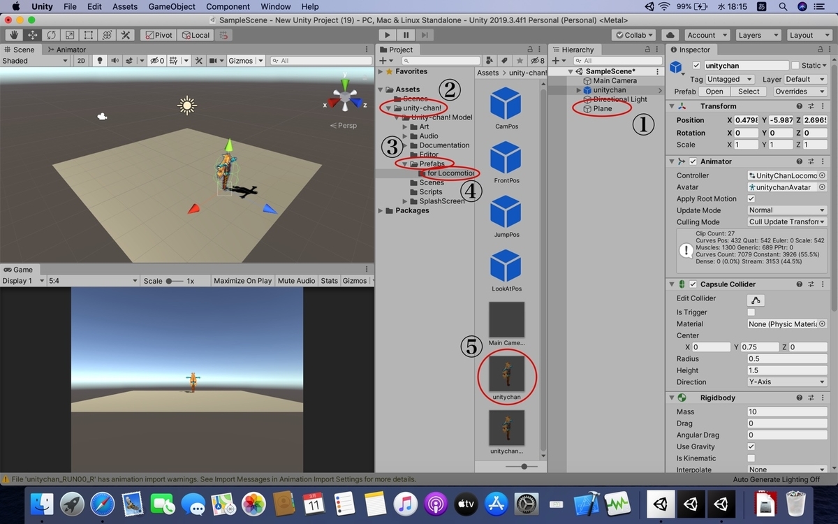Open the Window menu
Screen dimensions: 838x524
(276, 6)
